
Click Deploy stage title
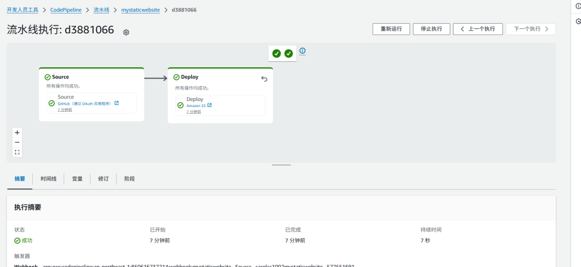pos(190,77)
